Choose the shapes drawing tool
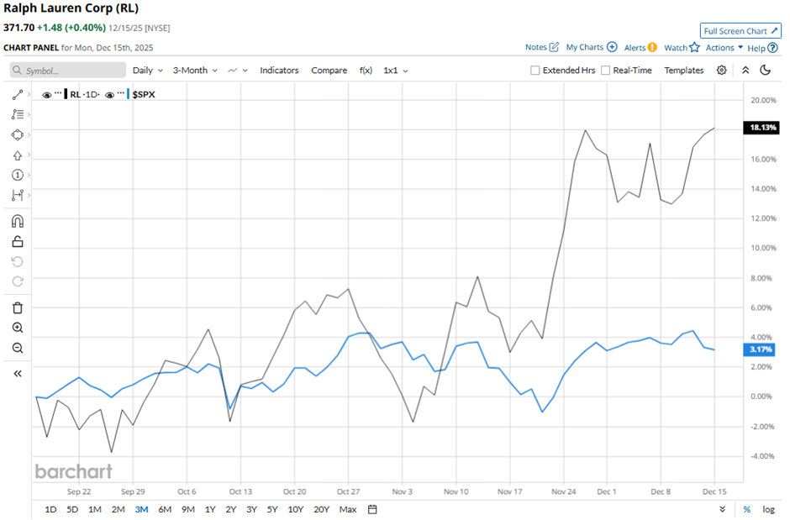The image size is (790, 520). (x=17, y=135)
